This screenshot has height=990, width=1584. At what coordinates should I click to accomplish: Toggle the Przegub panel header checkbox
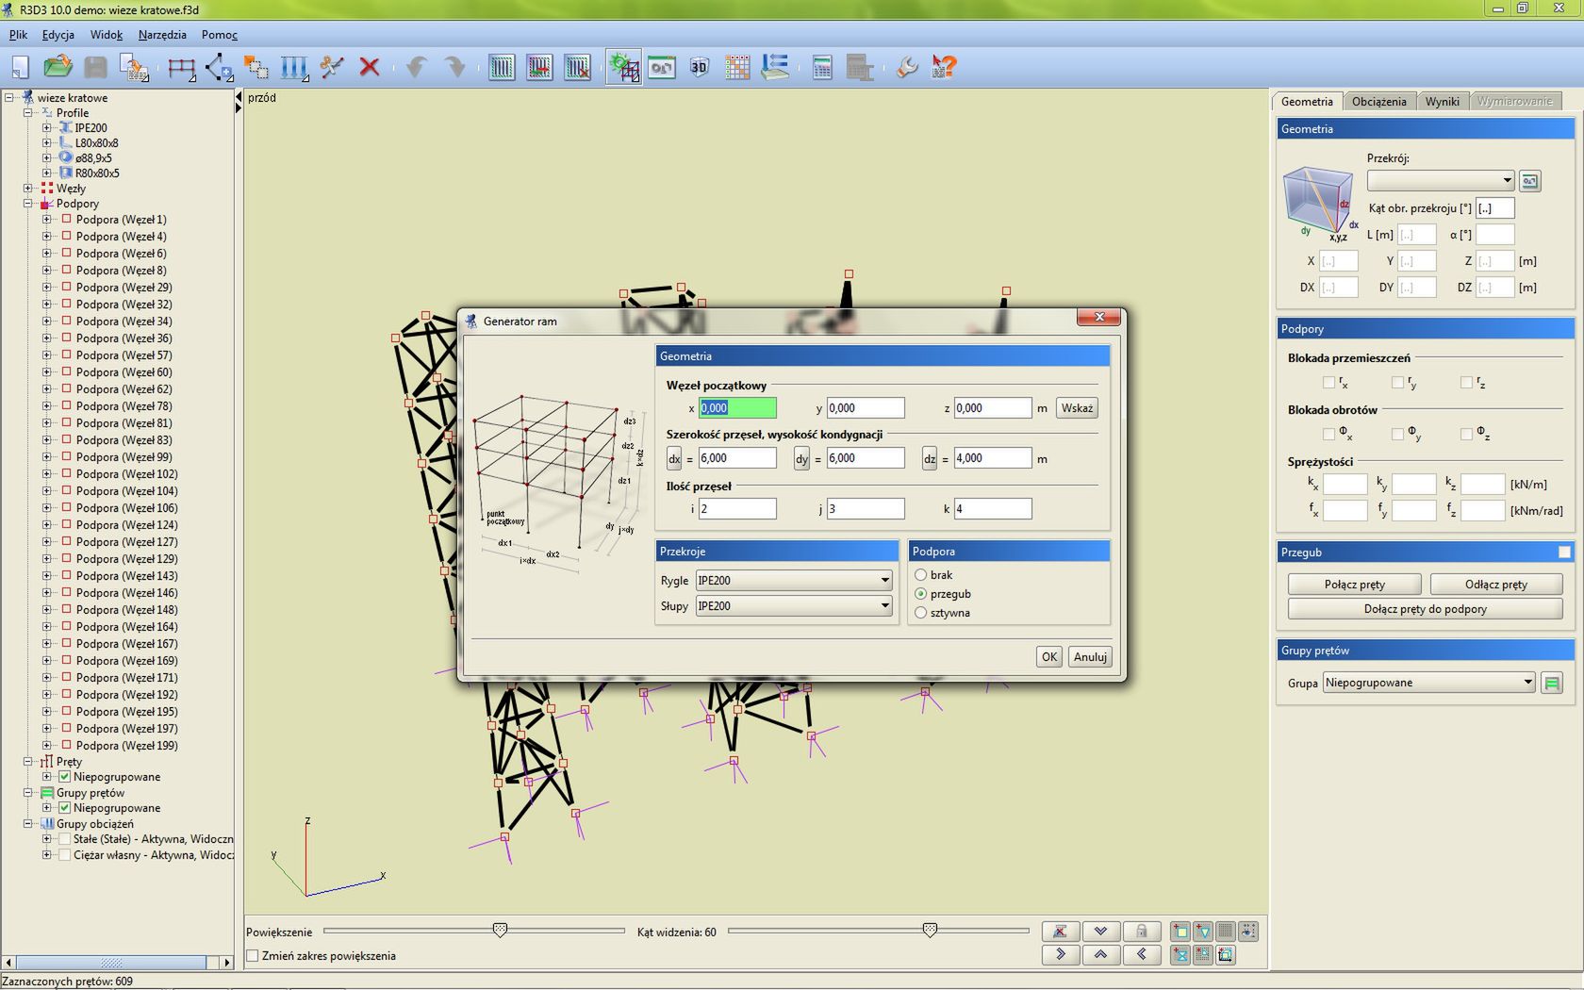pyautogui.click(x=1564, y=553)
